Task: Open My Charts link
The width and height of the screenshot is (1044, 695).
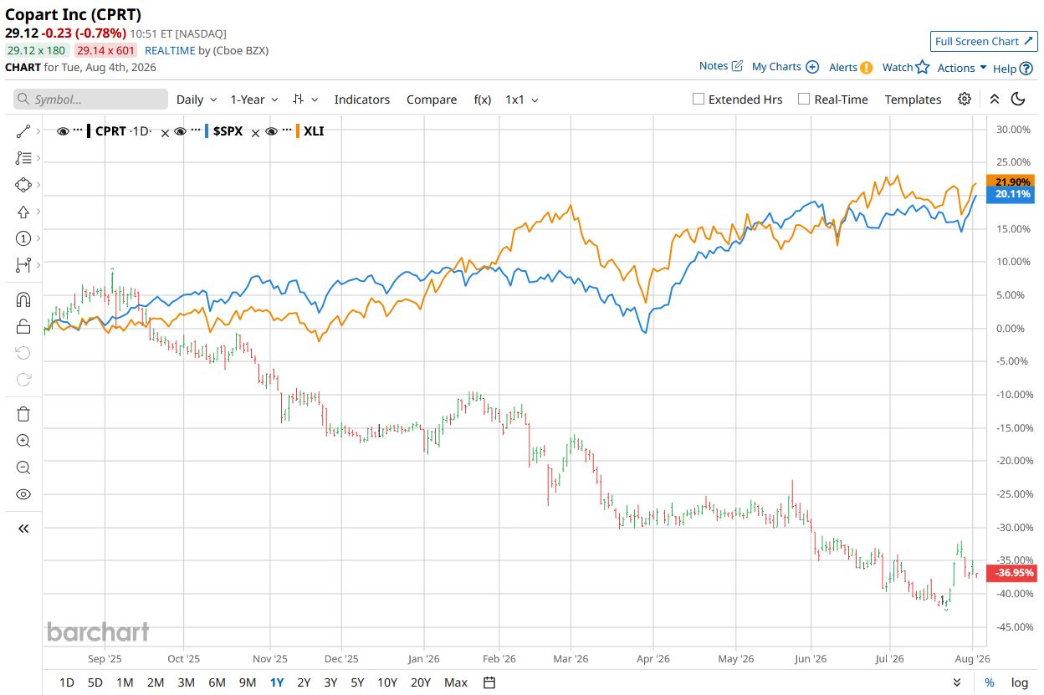Action: 785,66
